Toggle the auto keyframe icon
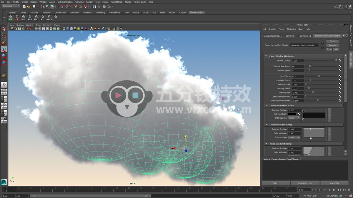This screenshot has width=353, height=198. tap(347, 196)
